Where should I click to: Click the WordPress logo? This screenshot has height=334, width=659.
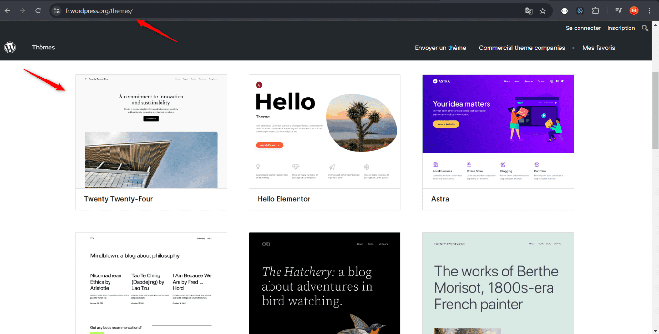(x=10, y=48)
